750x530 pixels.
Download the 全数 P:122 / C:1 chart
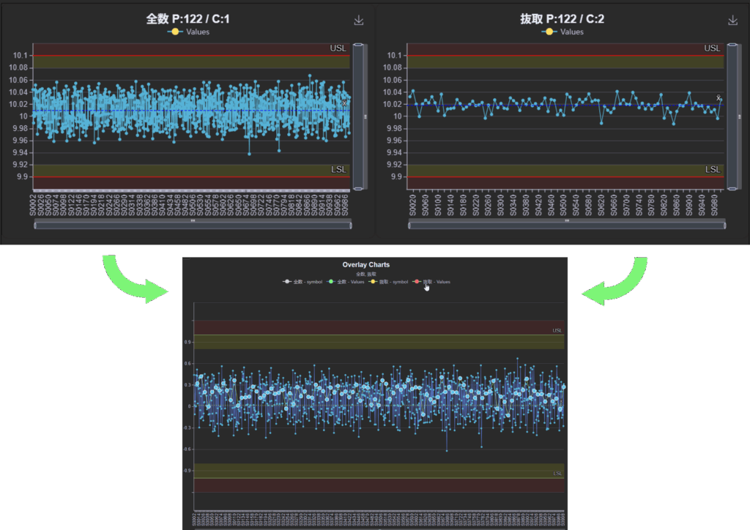click(x=359, y=20)
